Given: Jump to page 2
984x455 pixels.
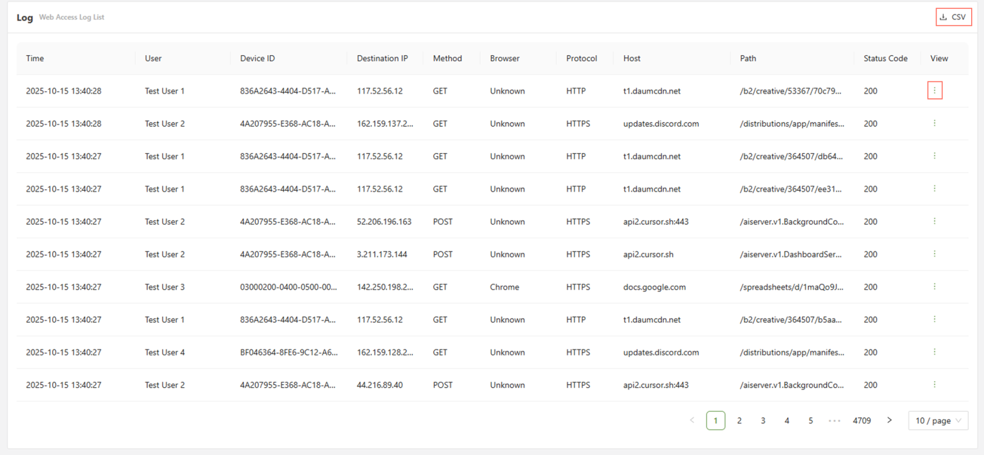Looking at the screenshot, I should pos(739,420).
